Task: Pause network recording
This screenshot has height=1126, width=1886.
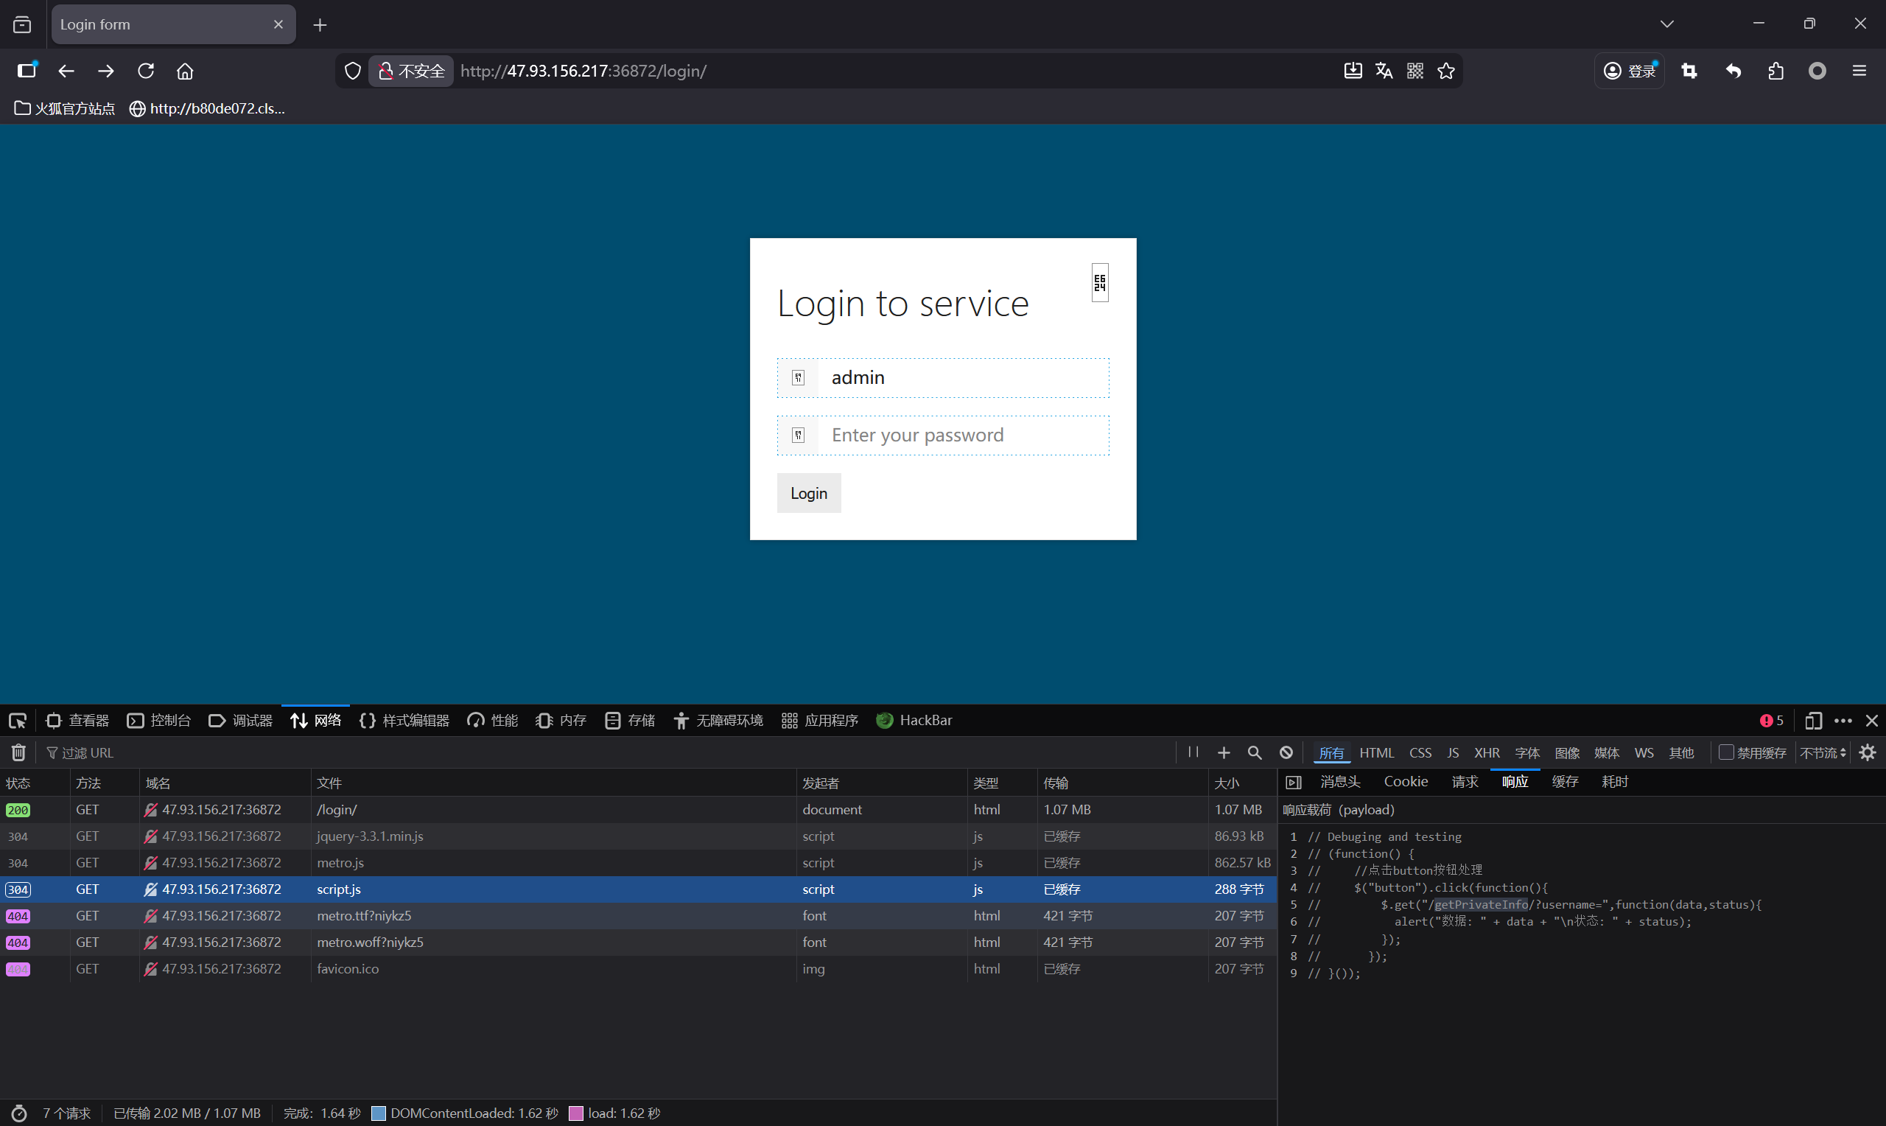Action: [x=1193, y=752]
